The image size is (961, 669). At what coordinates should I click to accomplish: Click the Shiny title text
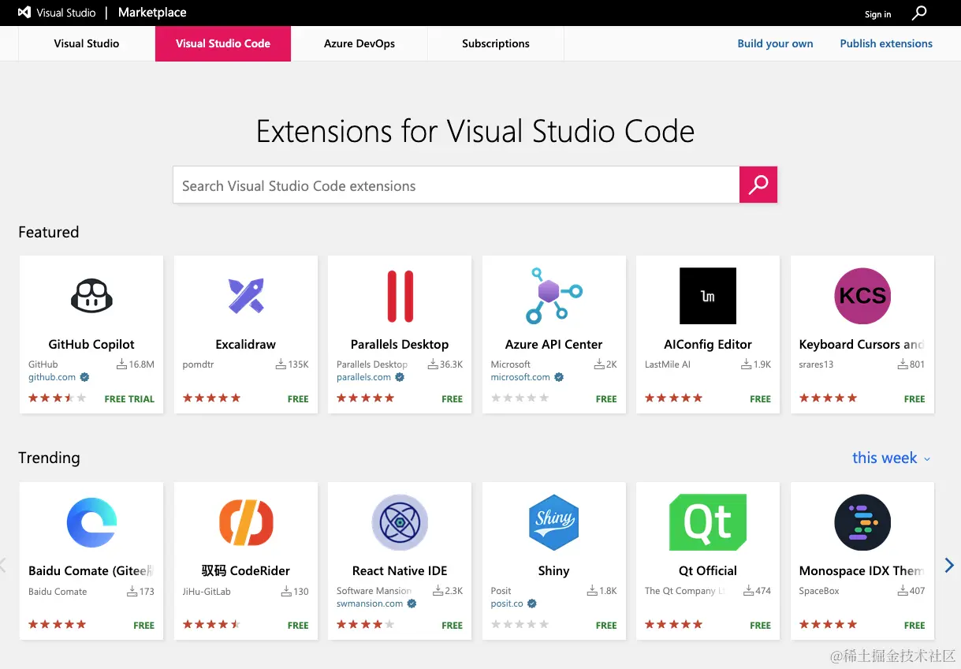(x=553, y=571)
